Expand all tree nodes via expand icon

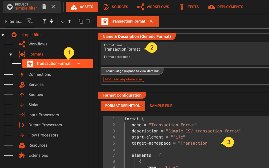coord(45,21)
